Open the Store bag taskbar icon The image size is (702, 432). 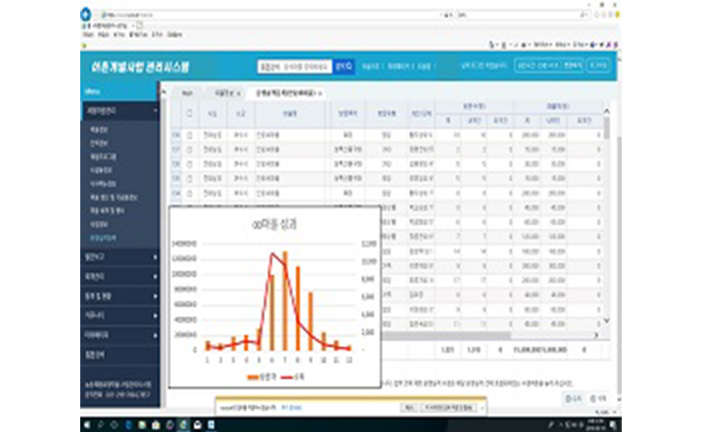tap(155, 425)
